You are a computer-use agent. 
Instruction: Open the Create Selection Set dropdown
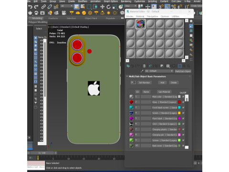[196, 6]
